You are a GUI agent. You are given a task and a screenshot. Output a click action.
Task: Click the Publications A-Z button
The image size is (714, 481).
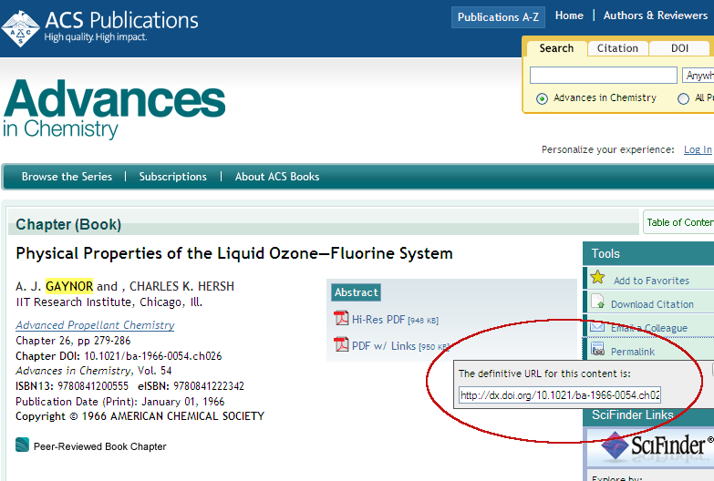point(498,17)
